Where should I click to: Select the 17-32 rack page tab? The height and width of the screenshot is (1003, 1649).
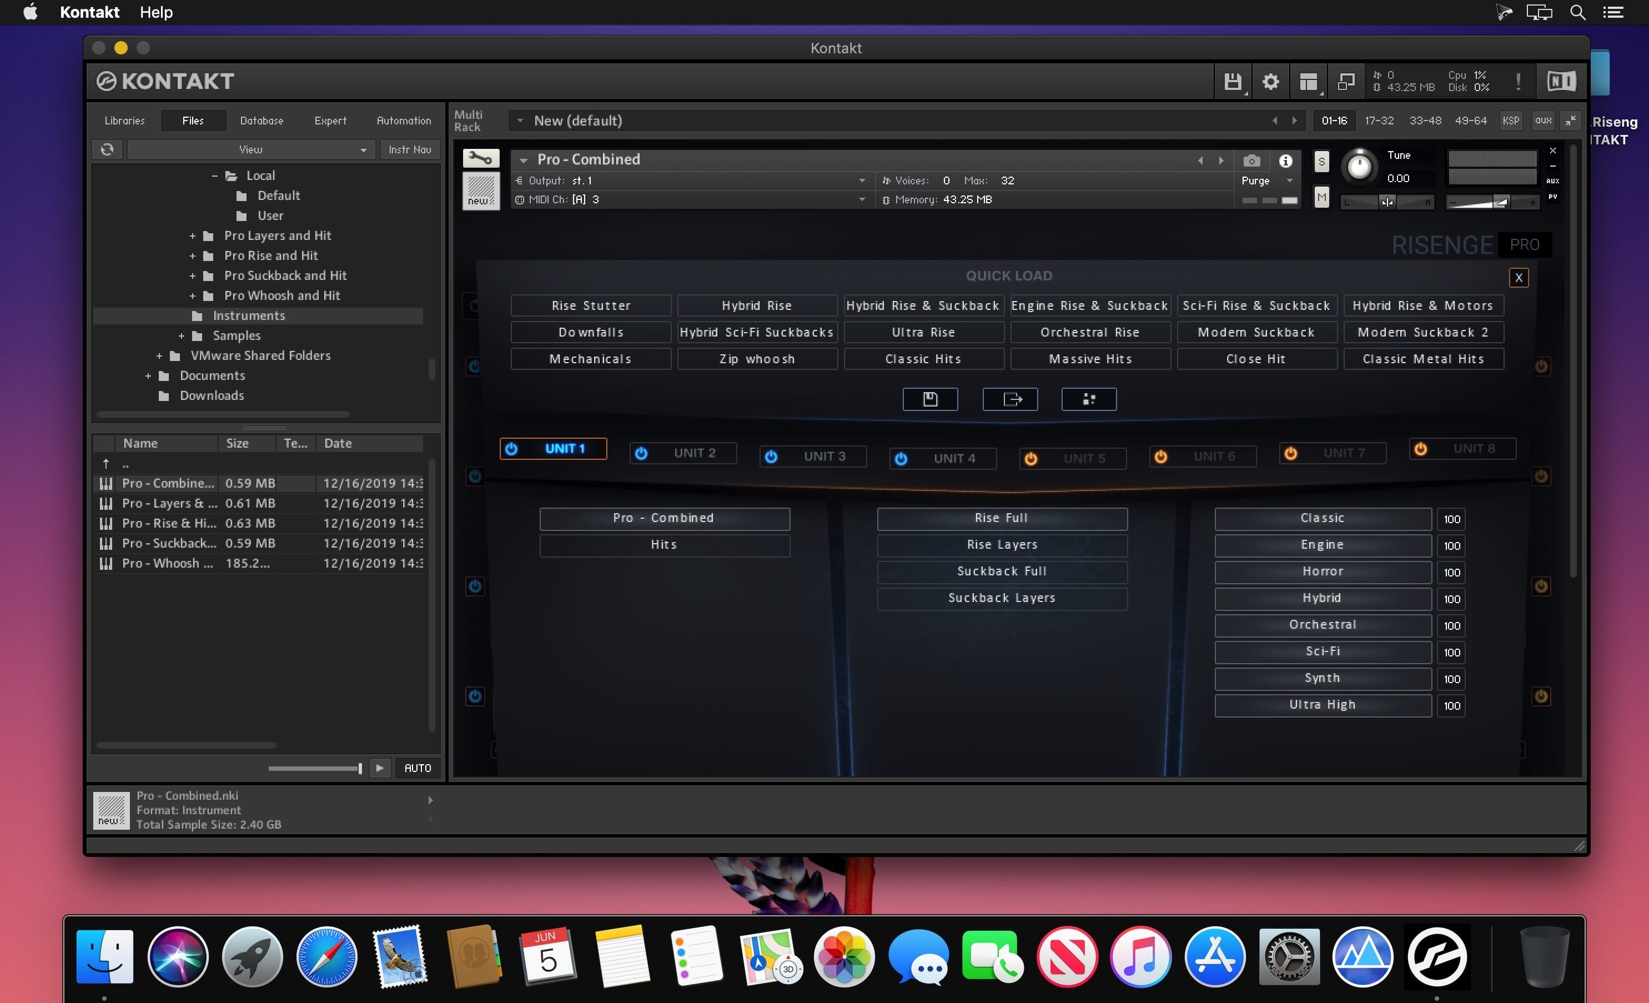pyautogui.click(x=1379, y=121)
